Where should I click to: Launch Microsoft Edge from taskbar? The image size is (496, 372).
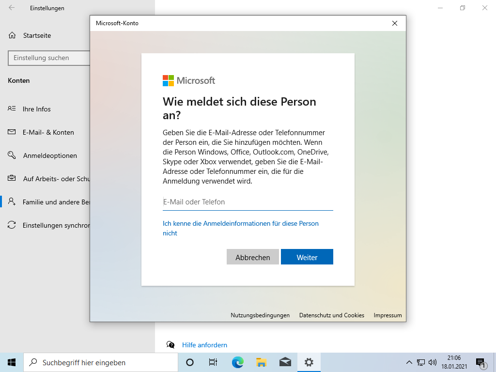(237, 362)
